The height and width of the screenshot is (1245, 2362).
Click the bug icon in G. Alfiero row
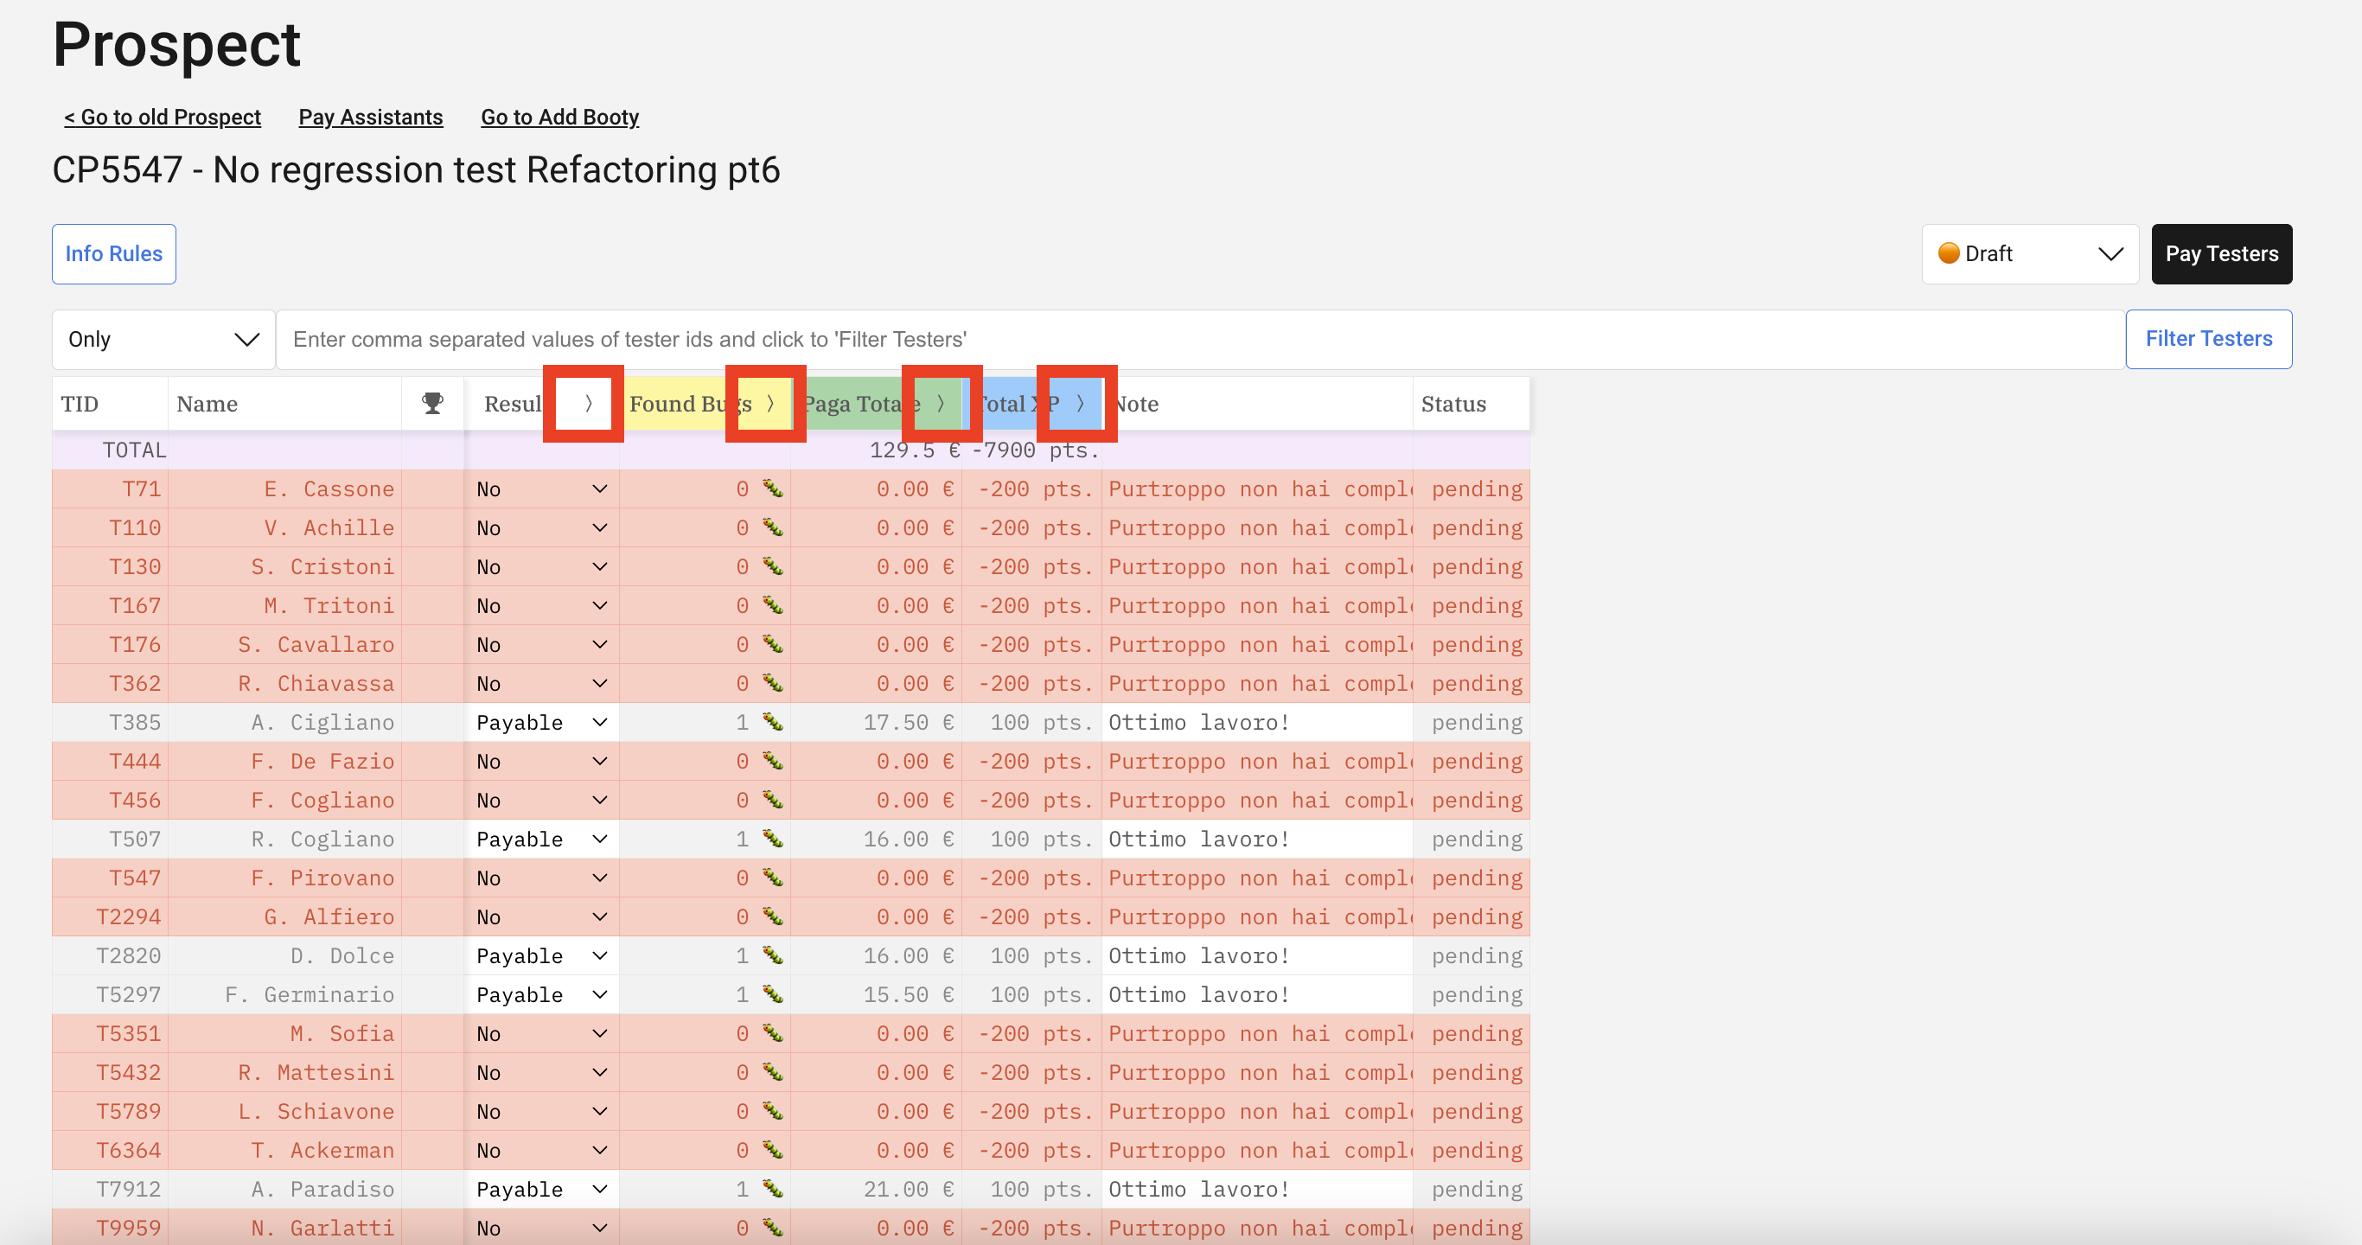[x=773, y=916]
